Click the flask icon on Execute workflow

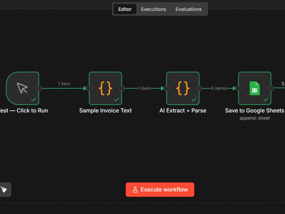(135, 190)
